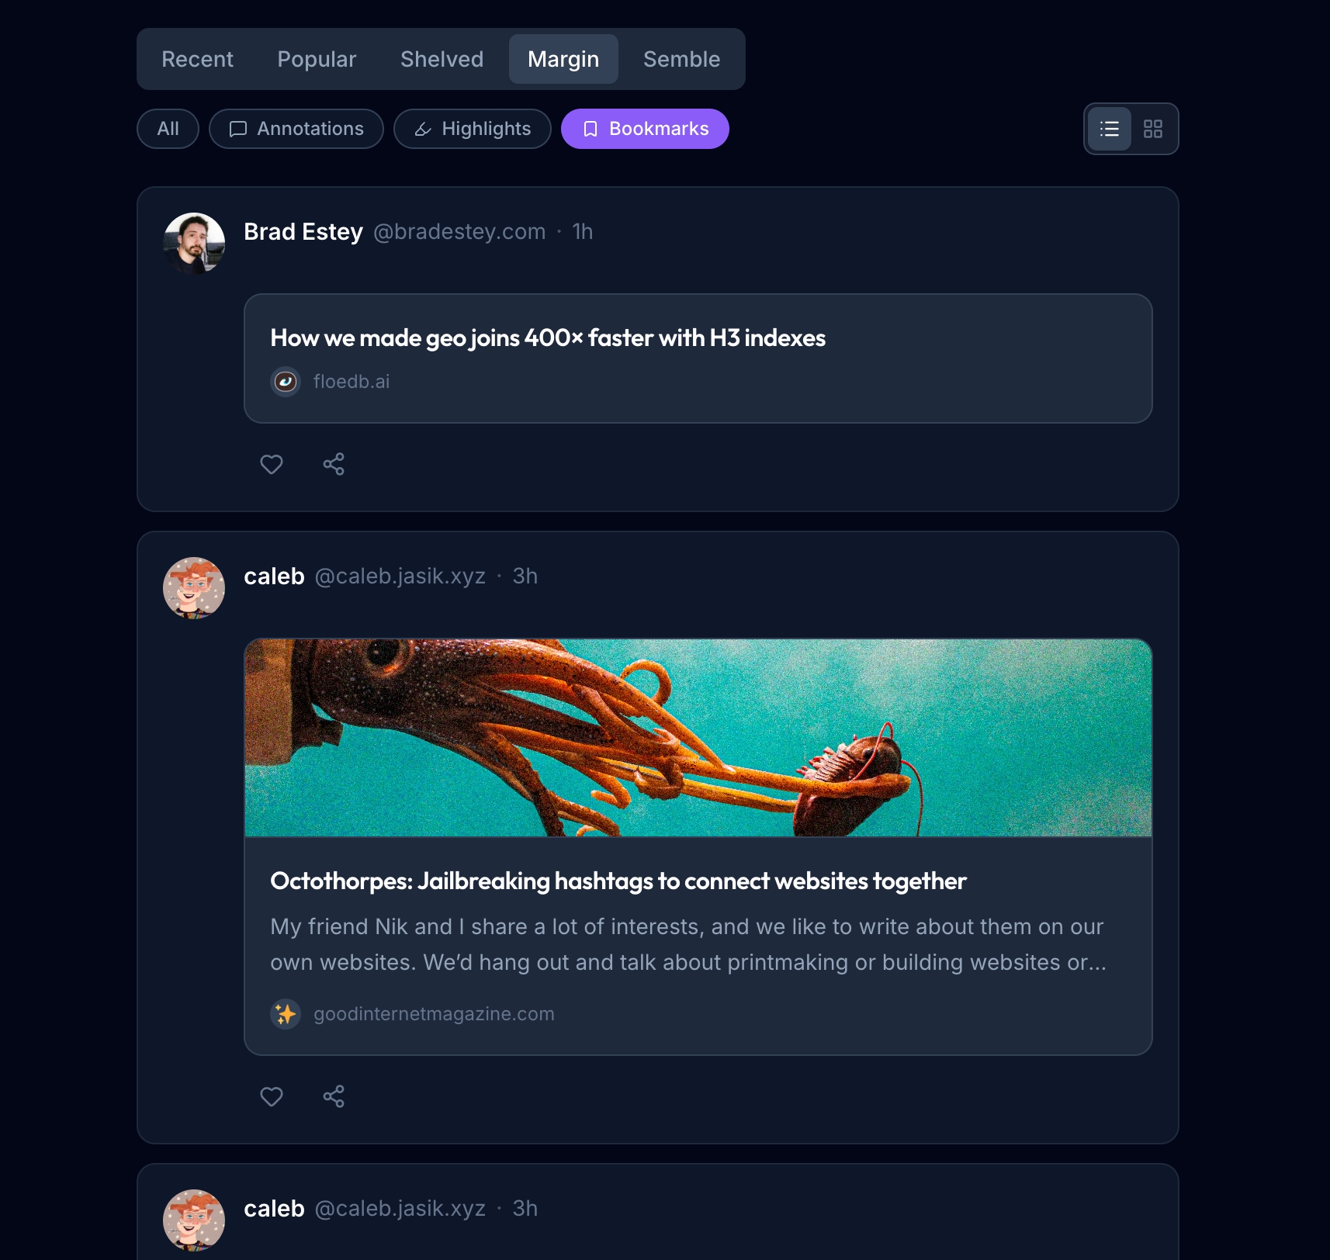Image resolution: width=1330 pixels, height=1260 pixels.
Task: Switch to list view layout
Action: 1110,129
